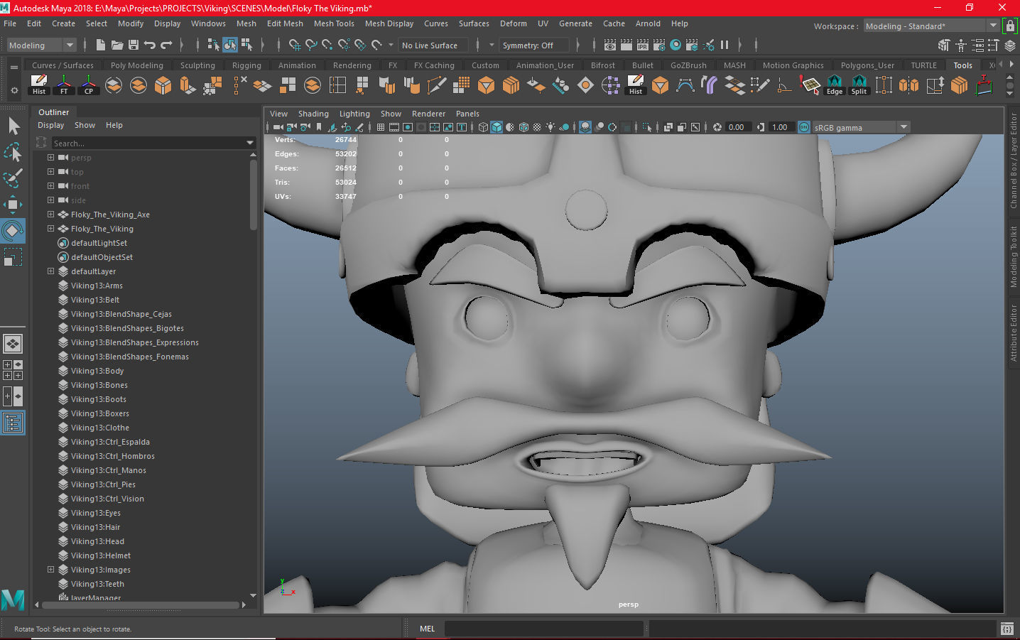Switch to the Rigging shelf tab
The height and width of the screenshot is (640, 1020).
coord(246,65)
